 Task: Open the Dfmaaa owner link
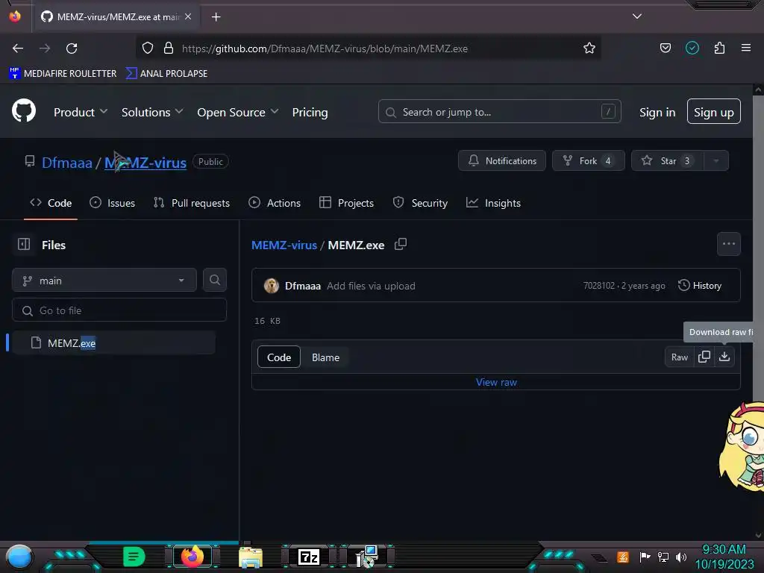click(x=67, y=162)
